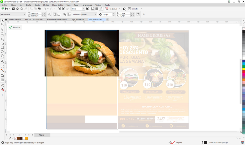Viewport: 245px width, 145px height.
Task: Click the Import icon
Action: (x=59, y=9)
